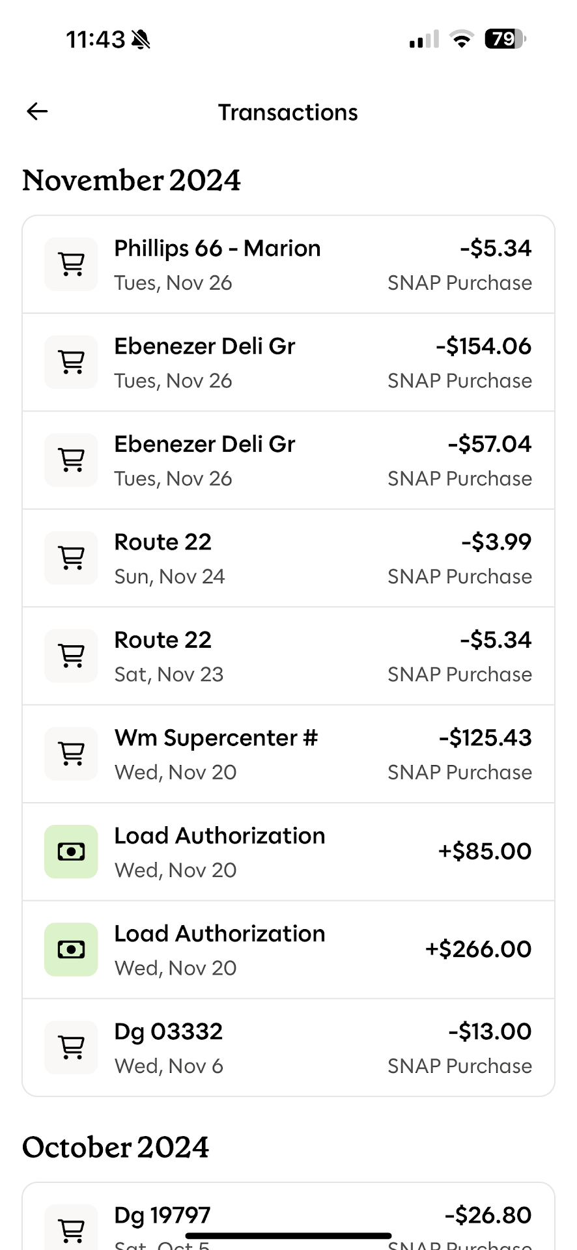This screenshot has height=1250, width=577.
Task: Open the +$266.00 Load Authorization entry
Action: pyautogui.click(x=288, y=949)
